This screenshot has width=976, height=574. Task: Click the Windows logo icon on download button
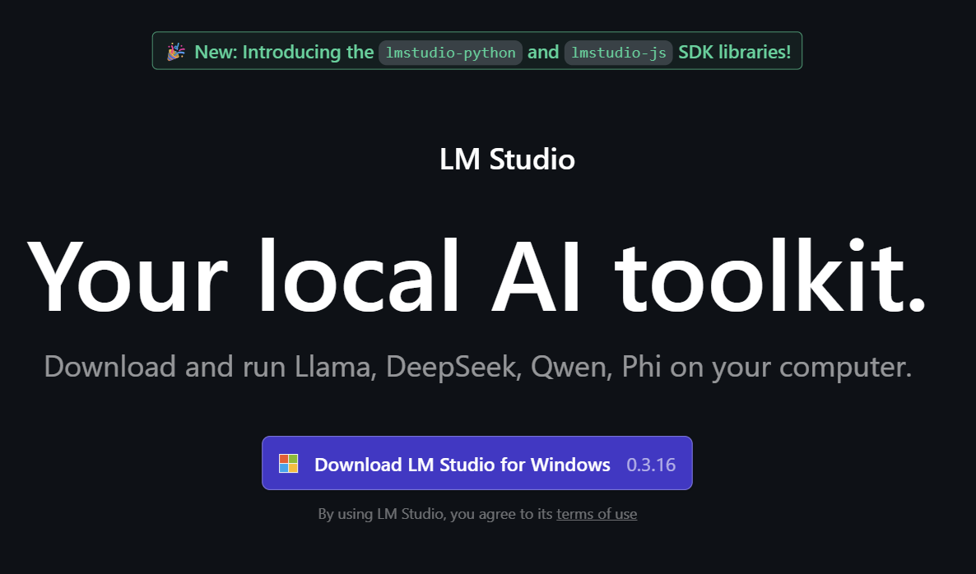coord(288,464)
